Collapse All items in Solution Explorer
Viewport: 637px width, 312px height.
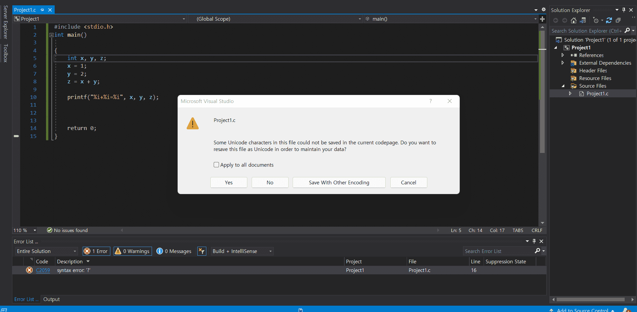(618, 21)
